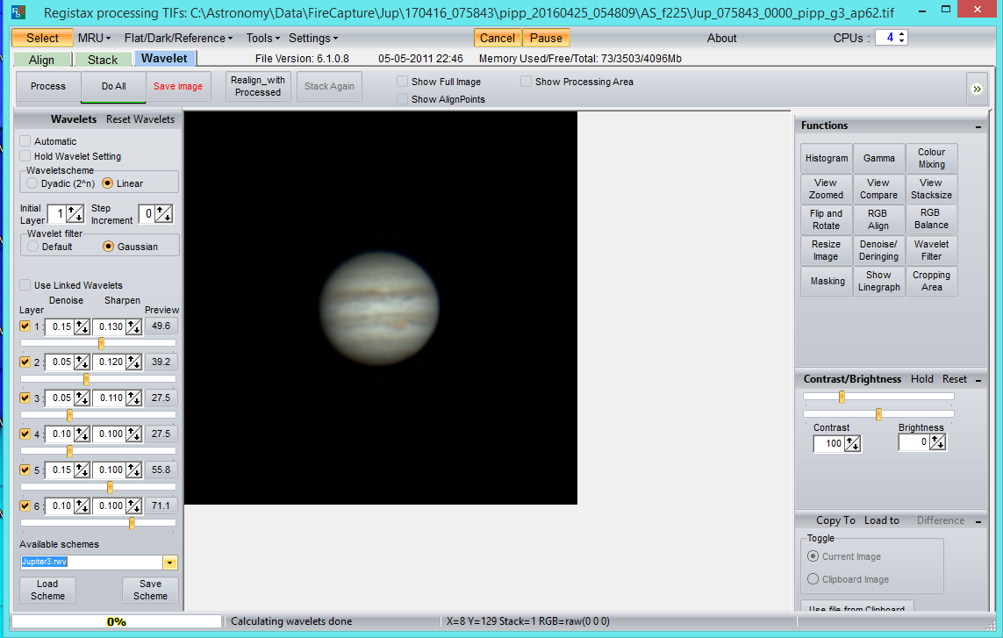Open Denoise/Deringing function
Viewport: 1003px width, 638px height.
(x=879, y=250)
